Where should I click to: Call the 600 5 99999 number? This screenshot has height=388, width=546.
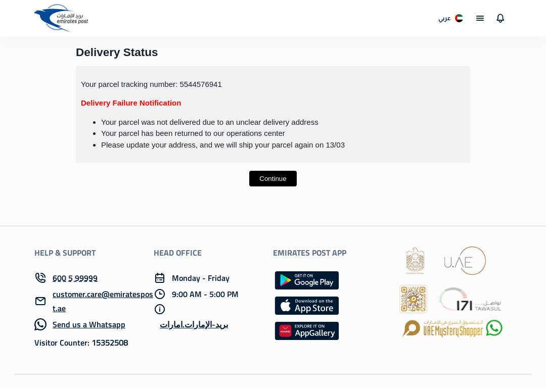coord(75,278)
